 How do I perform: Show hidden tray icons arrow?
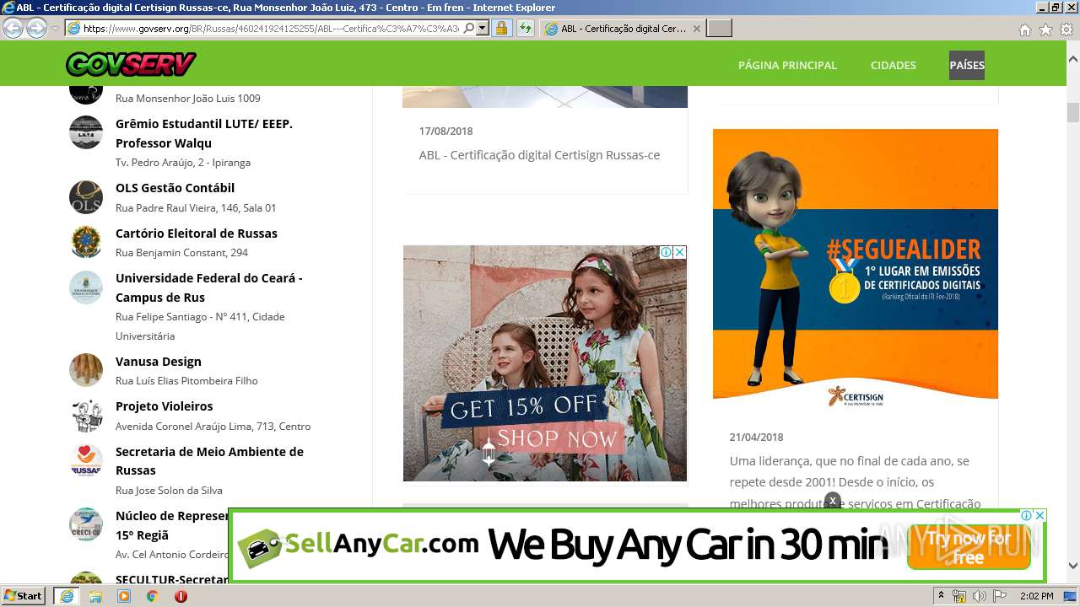(942, 596)
